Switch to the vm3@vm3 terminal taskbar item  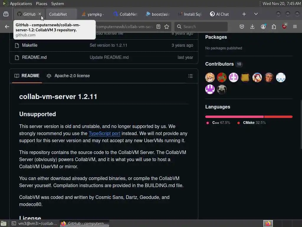pyautogui.click(x=35, y=223)
